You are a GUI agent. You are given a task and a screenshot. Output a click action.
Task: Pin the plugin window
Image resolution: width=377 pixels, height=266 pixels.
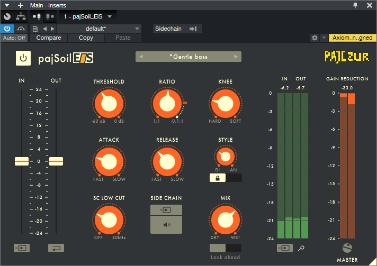[x=355, y=5]
